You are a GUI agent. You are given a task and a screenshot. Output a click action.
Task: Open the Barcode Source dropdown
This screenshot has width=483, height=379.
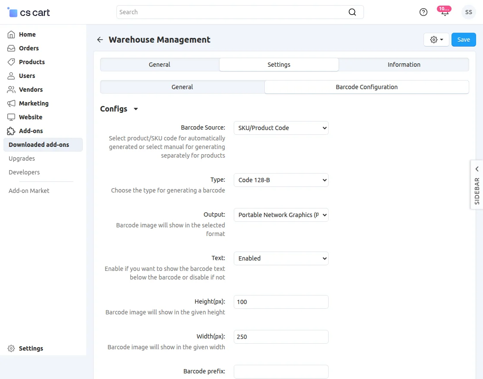[x=281, y=128]
